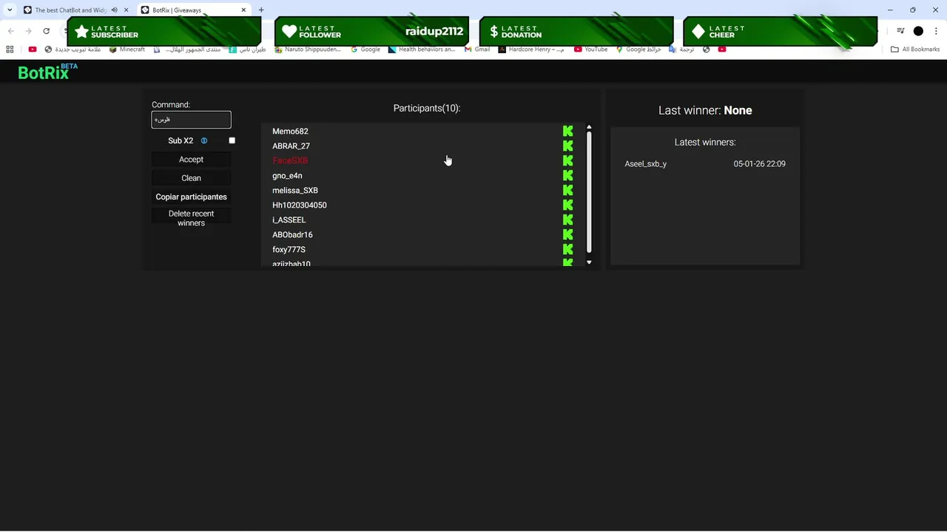Image resolution: width=947 pixels, height=532 pixels.
Task: Click the Clean button
Action: pyautogui.click(x=191, y=178)
